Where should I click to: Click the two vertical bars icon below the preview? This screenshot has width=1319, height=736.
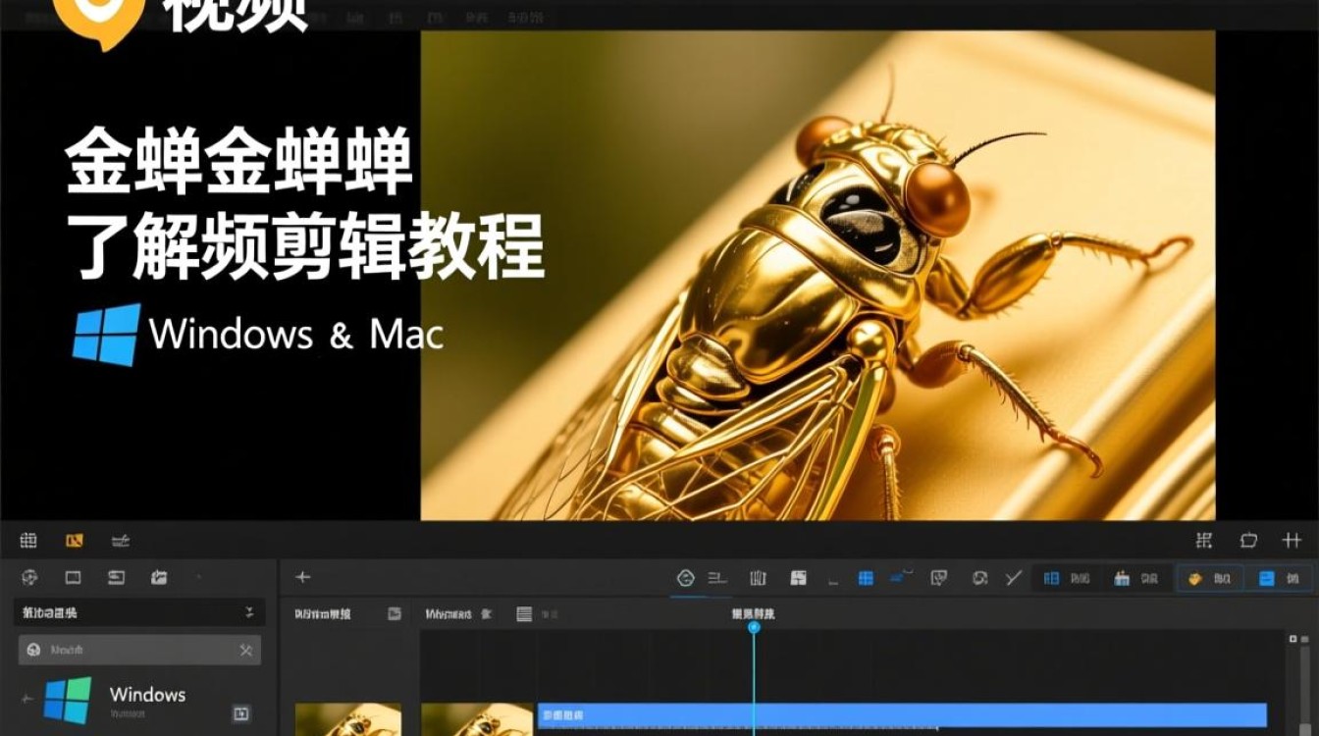click(x=1292, y=541)
